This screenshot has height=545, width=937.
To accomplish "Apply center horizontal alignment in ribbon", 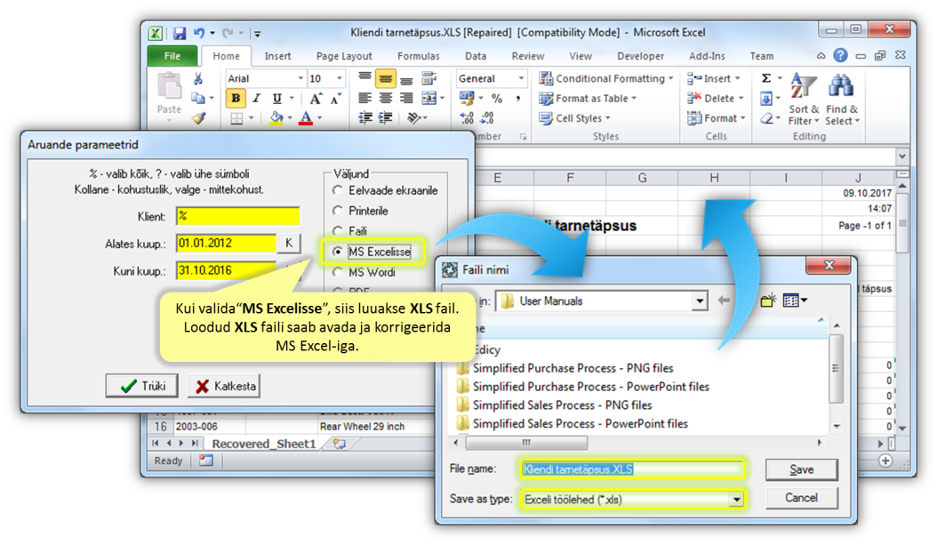I will [x=386, y=99].
